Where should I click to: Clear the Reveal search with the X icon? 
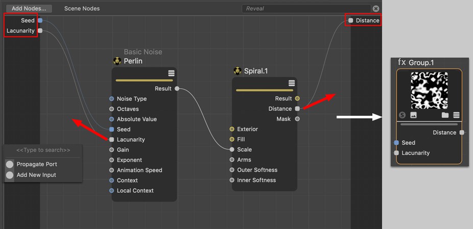tap(376, 9)
